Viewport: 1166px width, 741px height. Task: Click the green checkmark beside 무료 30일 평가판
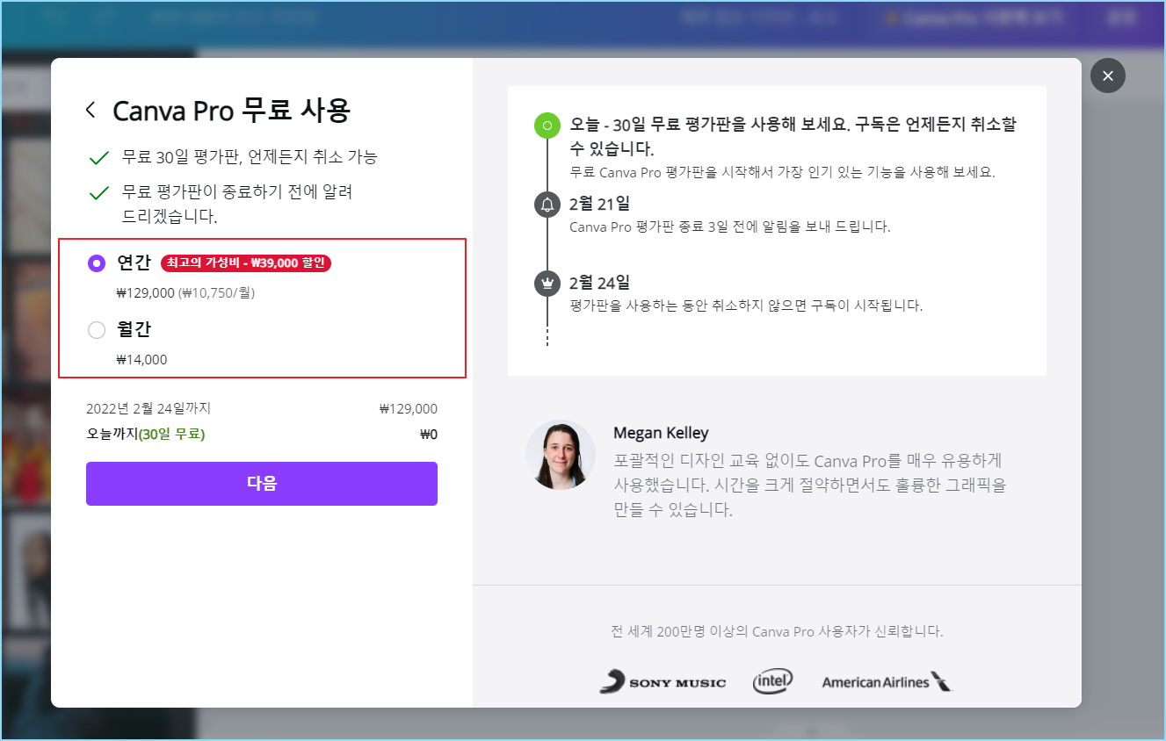98,158
